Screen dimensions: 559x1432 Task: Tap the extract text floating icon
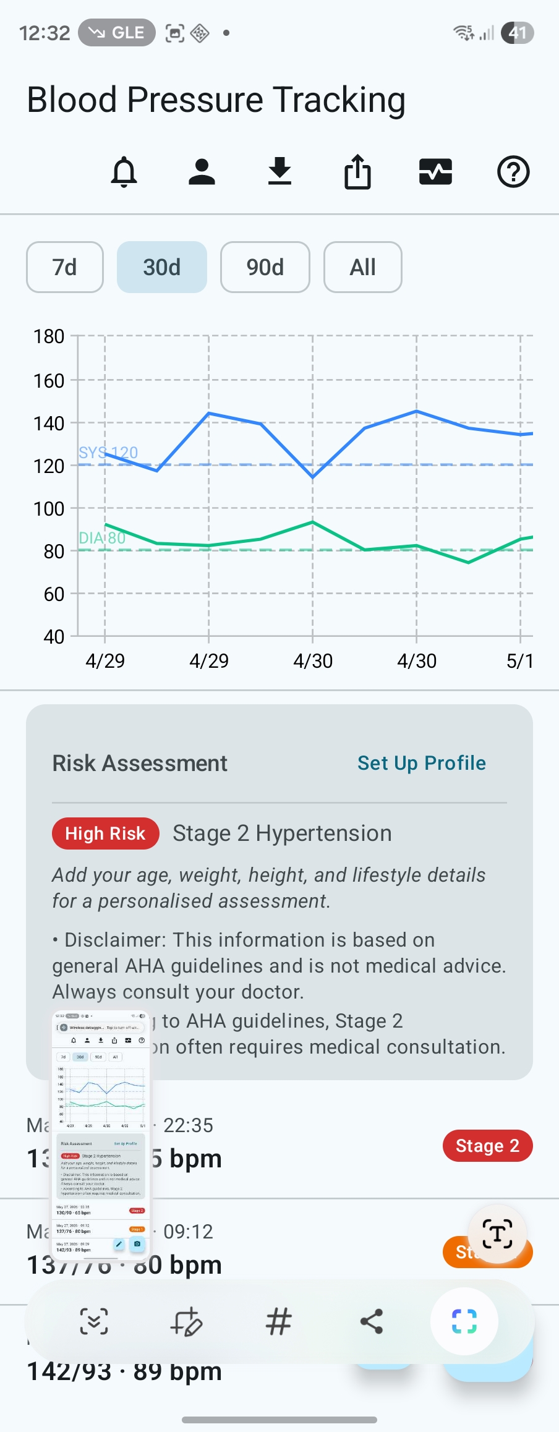coord(497,1234)
